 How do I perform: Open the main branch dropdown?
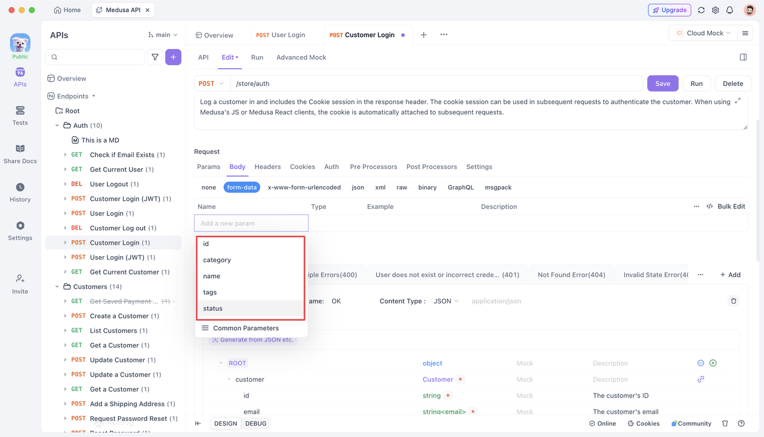pos(163,35)
